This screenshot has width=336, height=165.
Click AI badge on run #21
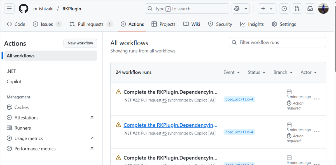[x=212, y=133]
